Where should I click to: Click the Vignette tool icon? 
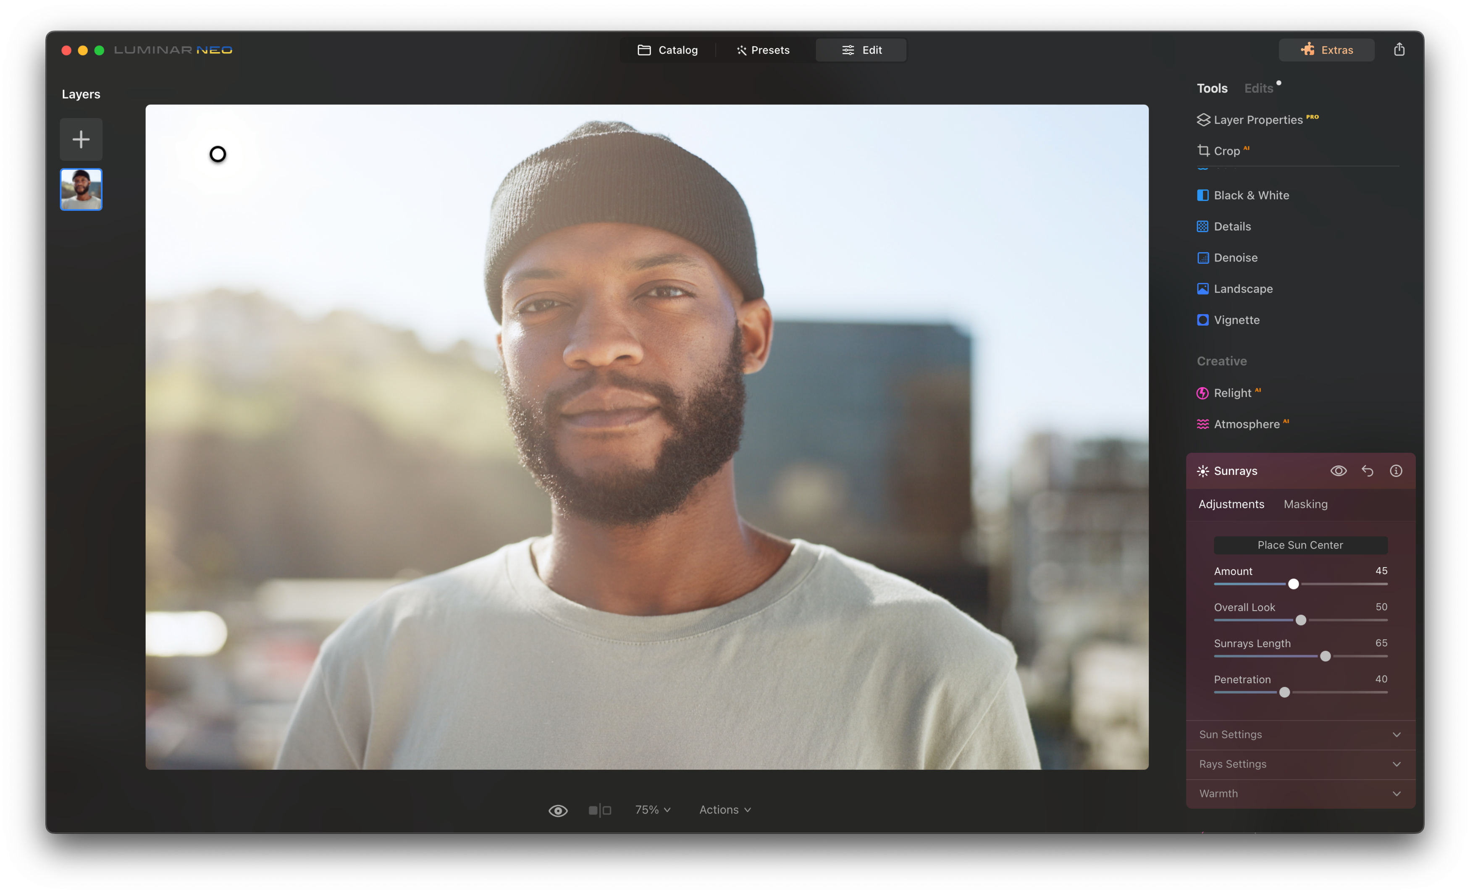[x=1202, y=319]
